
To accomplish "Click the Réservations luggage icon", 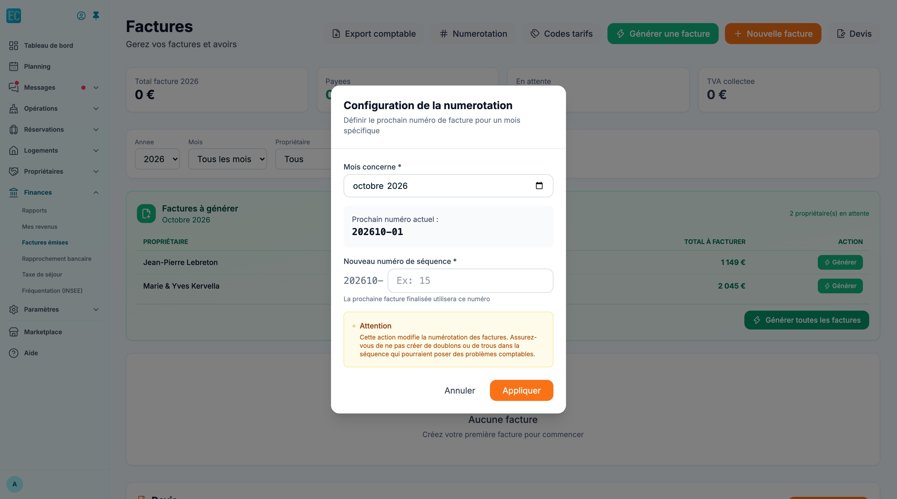I will 14,130.
